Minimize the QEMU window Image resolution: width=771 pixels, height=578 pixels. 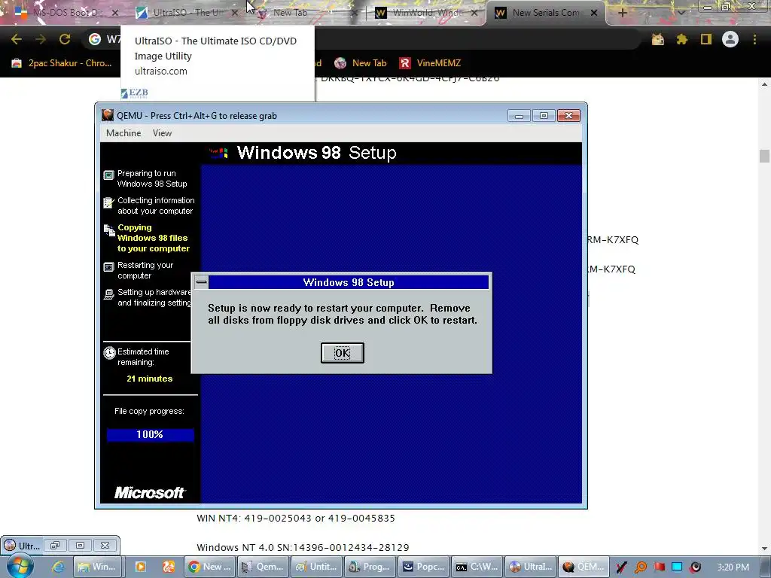click(519, 115)
